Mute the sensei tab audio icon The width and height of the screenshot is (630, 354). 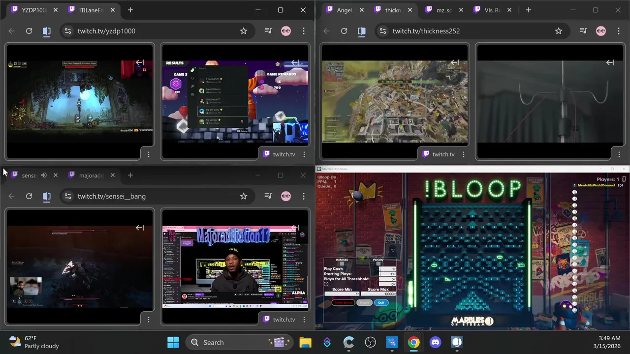point(44,175)
